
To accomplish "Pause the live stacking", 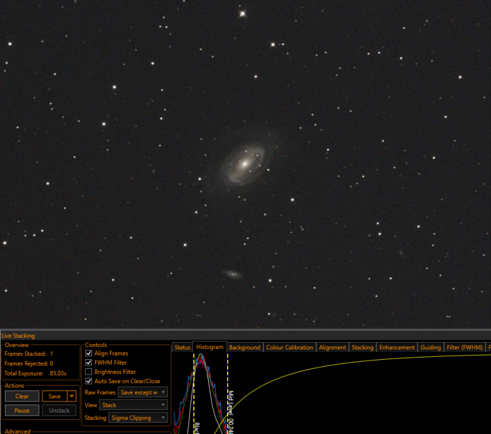I will coord(22,410).
